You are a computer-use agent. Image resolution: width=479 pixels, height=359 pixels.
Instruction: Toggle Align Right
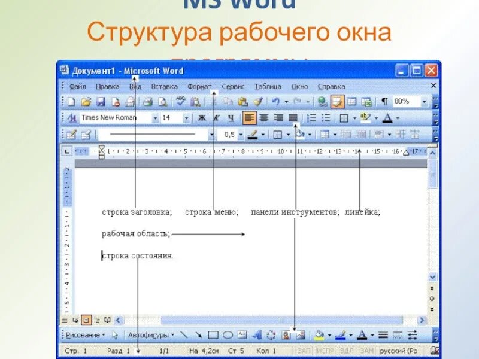[x=278, y=118]
